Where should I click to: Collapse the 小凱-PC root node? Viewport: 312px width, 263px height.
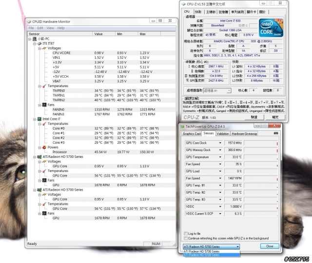tap(30, 39)
